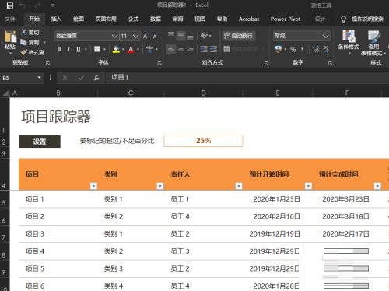Toggle Italic formatting

(68, 49)
